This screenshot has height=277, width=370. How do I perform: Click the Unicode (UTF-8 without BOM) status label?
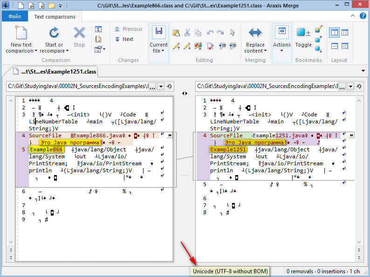coord(230,271)
